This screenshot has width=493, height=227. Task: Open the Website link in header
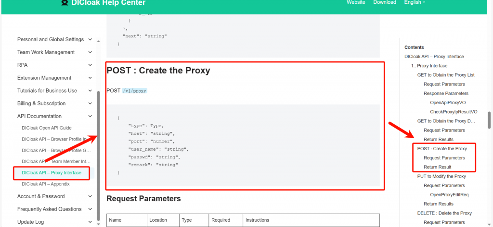(x=356, y=2)
